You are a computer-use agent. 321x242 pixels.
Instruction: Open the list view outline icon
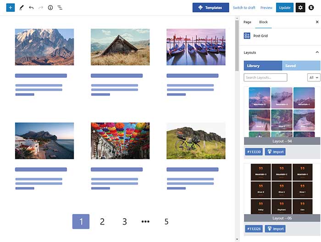(60, 8)
